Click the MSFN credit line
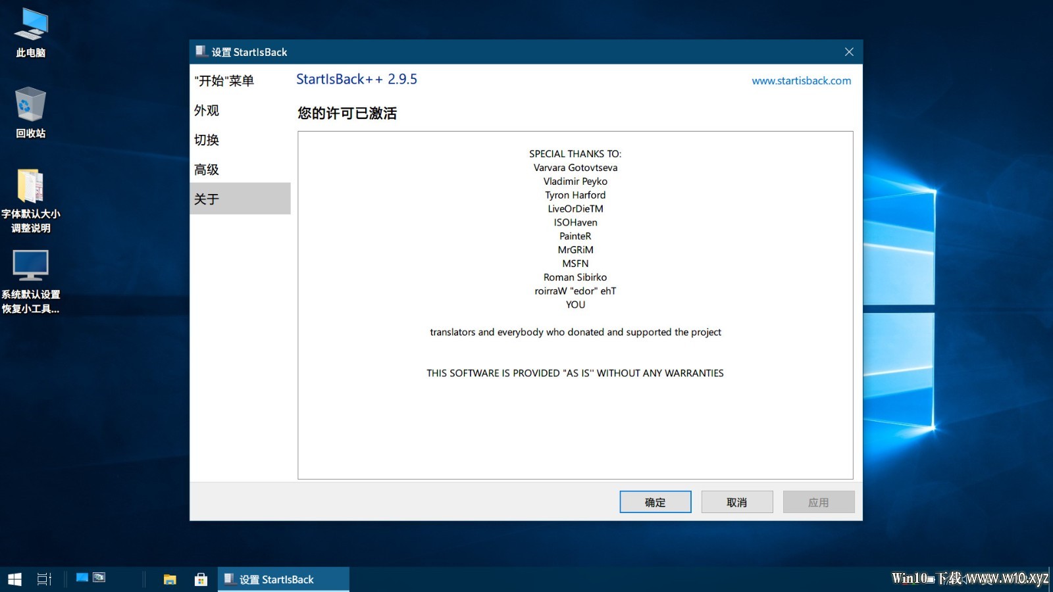The image size is (1053, 592). click(x=575, y=264)
